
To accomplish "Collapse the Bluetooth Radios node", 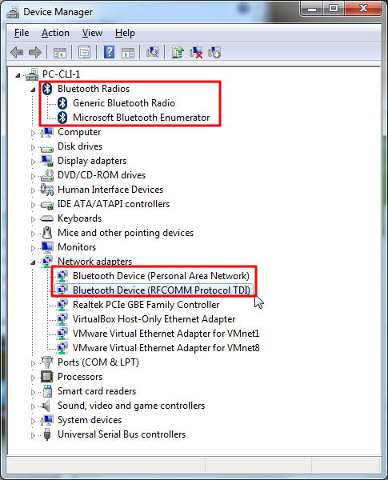I will point(33,90).
